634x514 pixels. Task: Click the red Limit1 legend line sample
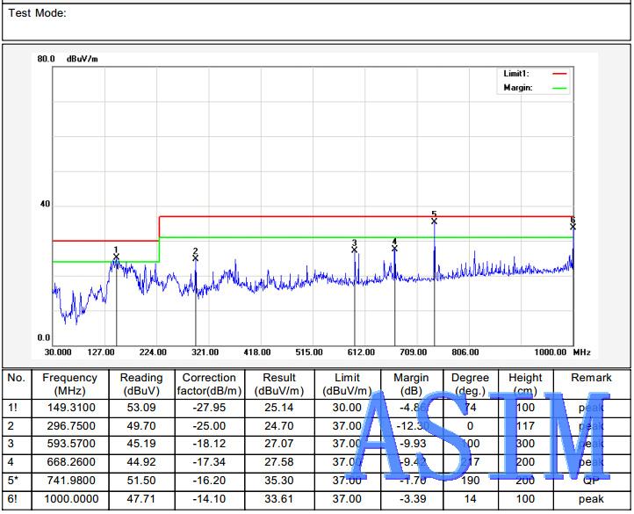559,74
